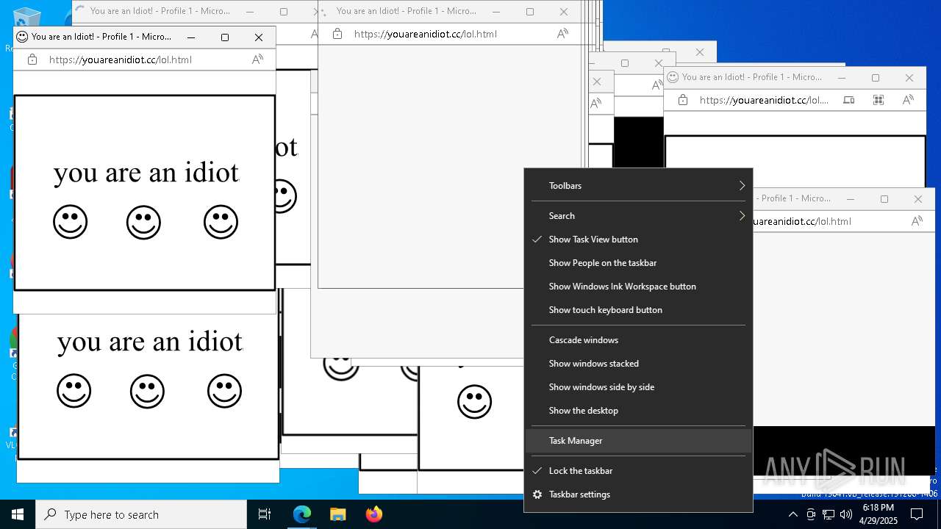Open the Start menu
Viewport: 941px width, 529px height.
tap(18, 514)
